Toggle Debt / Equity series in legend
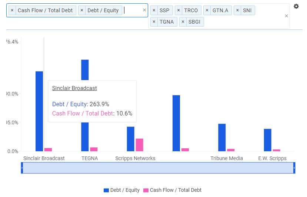 [x=121, y=190]
